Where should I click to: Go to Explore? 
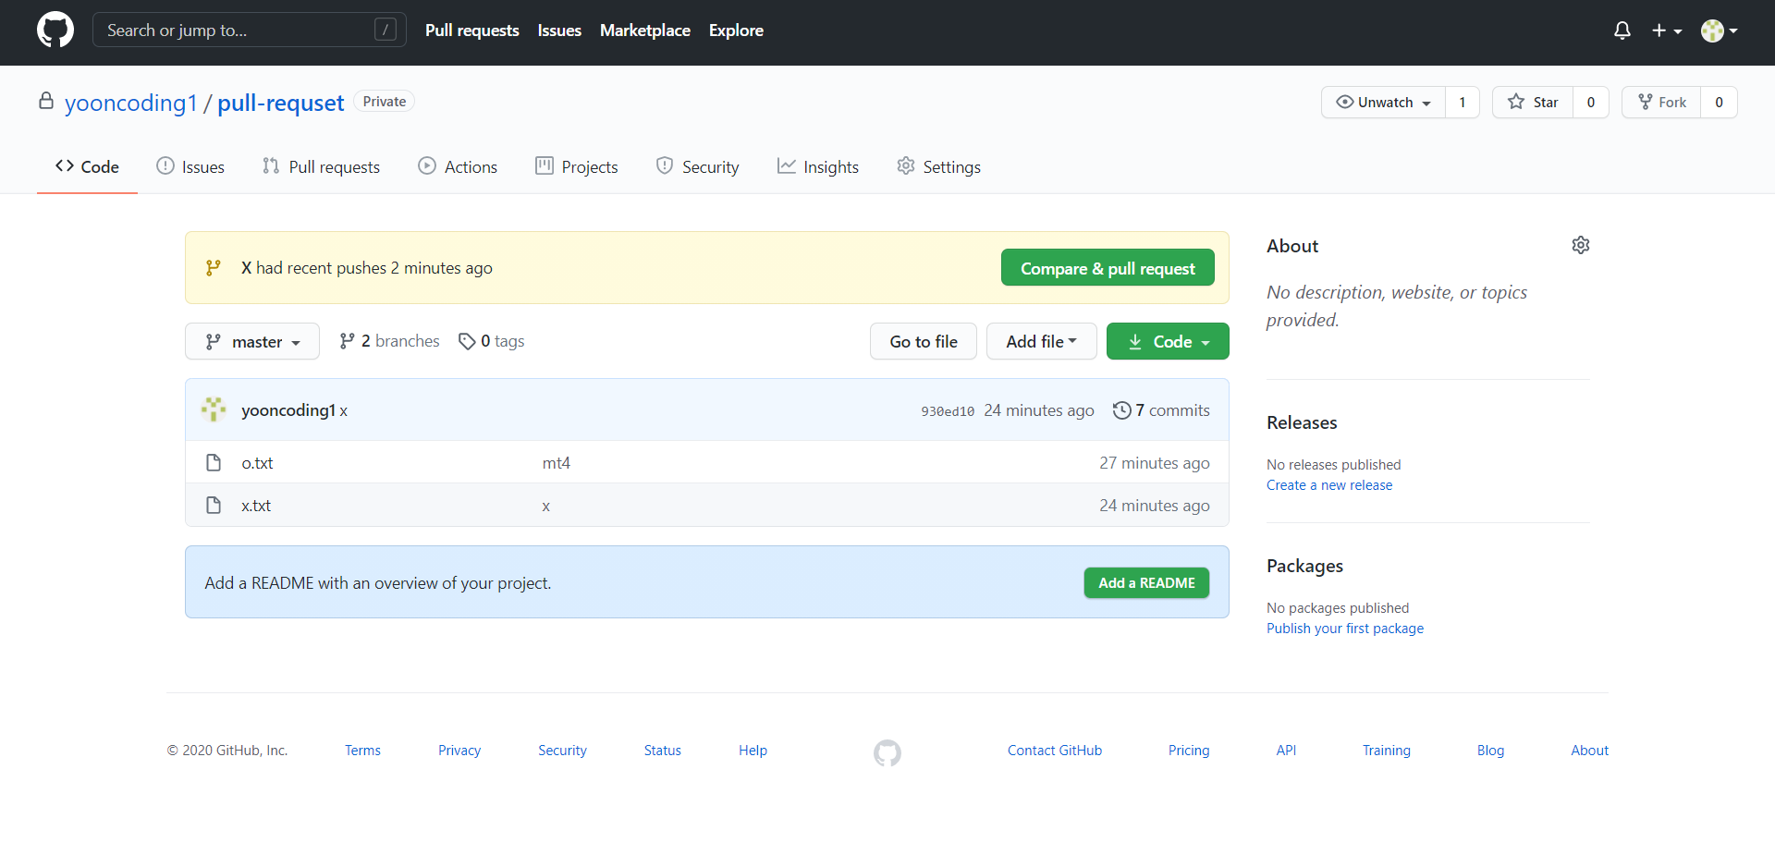(736, 31)
